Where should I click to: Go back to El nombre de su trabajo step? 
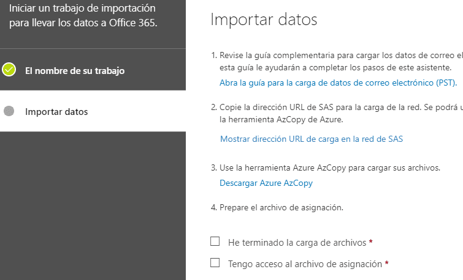click(x=75, y=71)
